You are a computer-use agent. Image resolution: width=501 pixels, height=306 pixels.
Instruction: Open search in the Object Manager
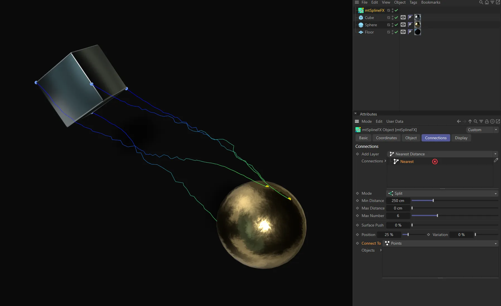tap(480, 2)
